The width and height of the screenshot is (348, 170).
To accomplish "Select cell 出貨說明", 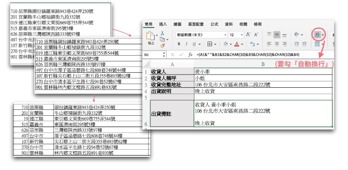I will point(172,91).
